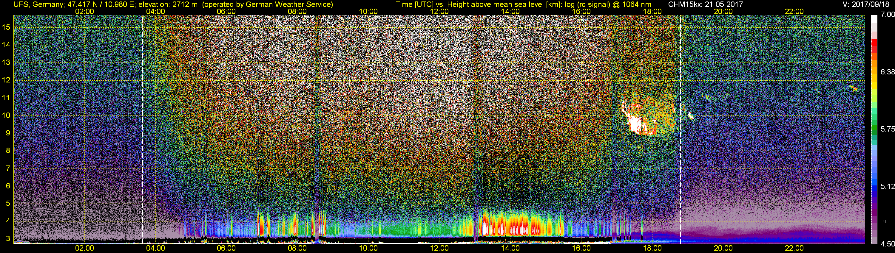895x253 pixels.
Task: Click the '13.' height axis label
Action: (x=7, y=63)
